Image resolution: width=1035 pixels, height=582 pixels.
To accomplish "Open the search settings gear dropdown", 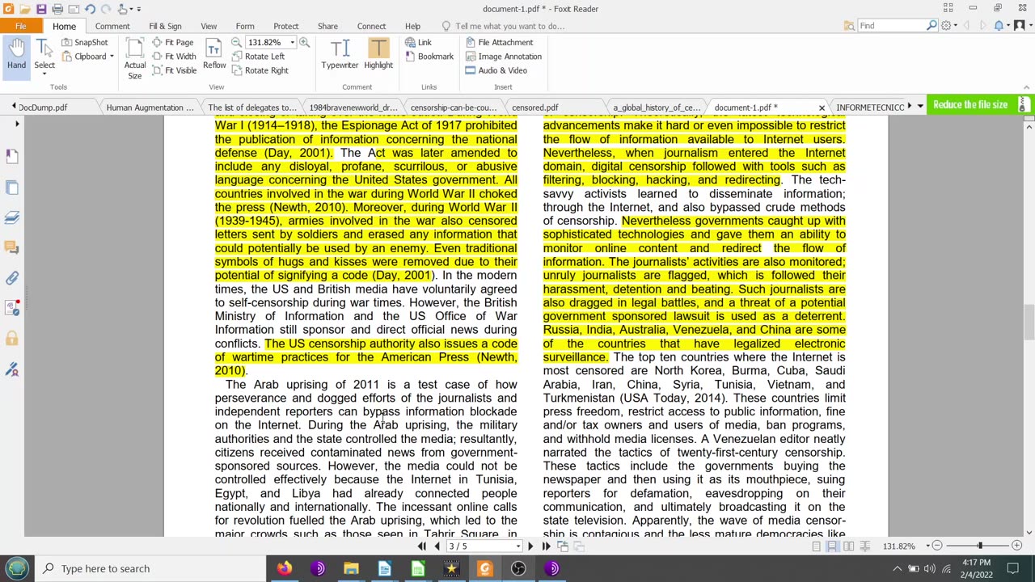I will point(948,26).
